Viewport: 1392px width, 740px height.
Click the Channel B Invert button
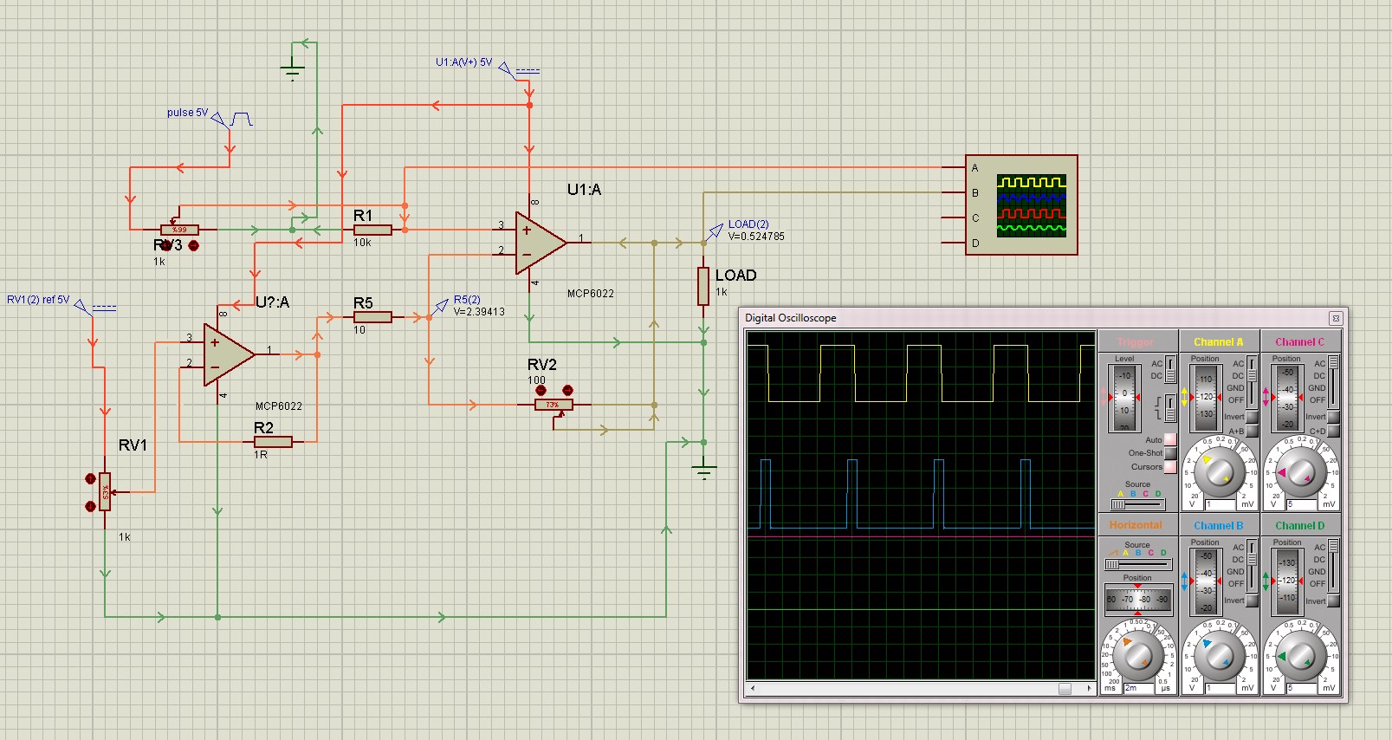coord(1252,600)
